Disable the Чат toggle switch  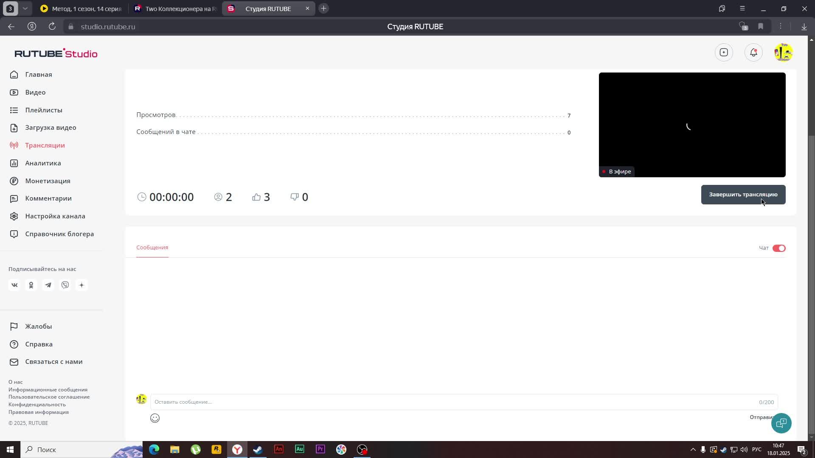[779, 248]
